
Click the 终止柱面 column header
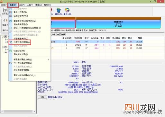tap(116, 38)
